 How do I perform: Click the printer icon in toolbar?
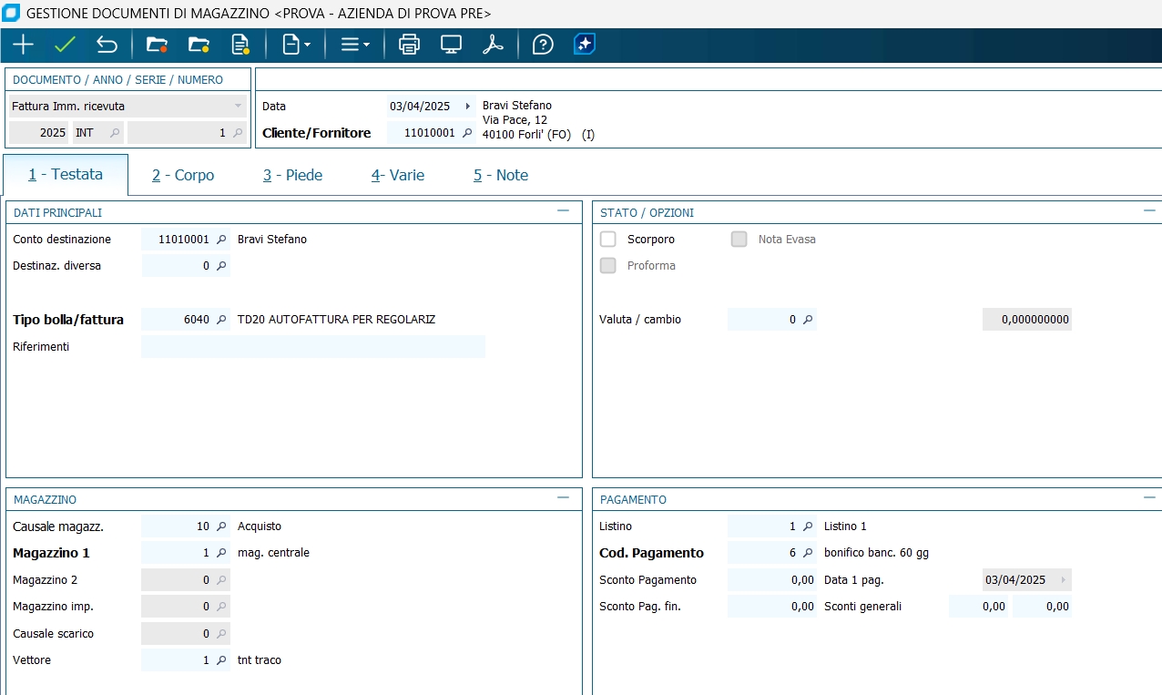(x=410, y=45)
